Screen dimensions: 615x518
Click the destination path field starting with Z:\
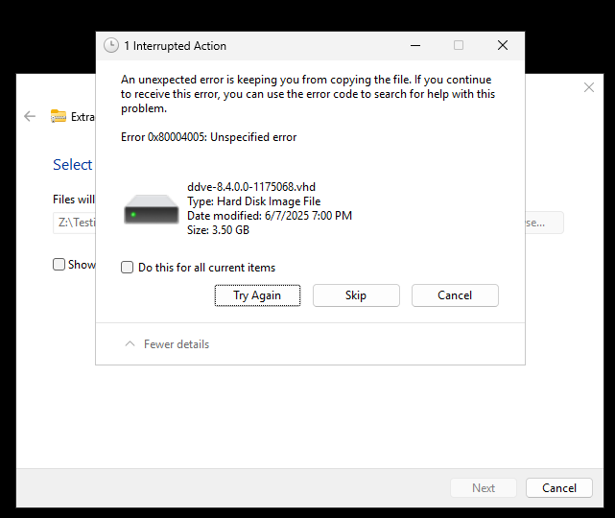[74, 223]
